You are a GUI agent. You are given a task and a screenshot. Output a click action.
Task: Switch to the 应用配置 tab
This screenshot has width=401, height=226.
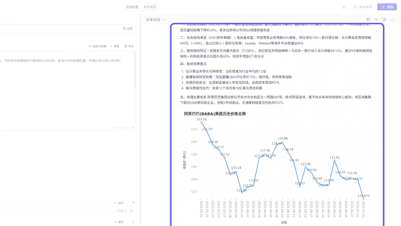pyautogui.click(x=132, y=7)
